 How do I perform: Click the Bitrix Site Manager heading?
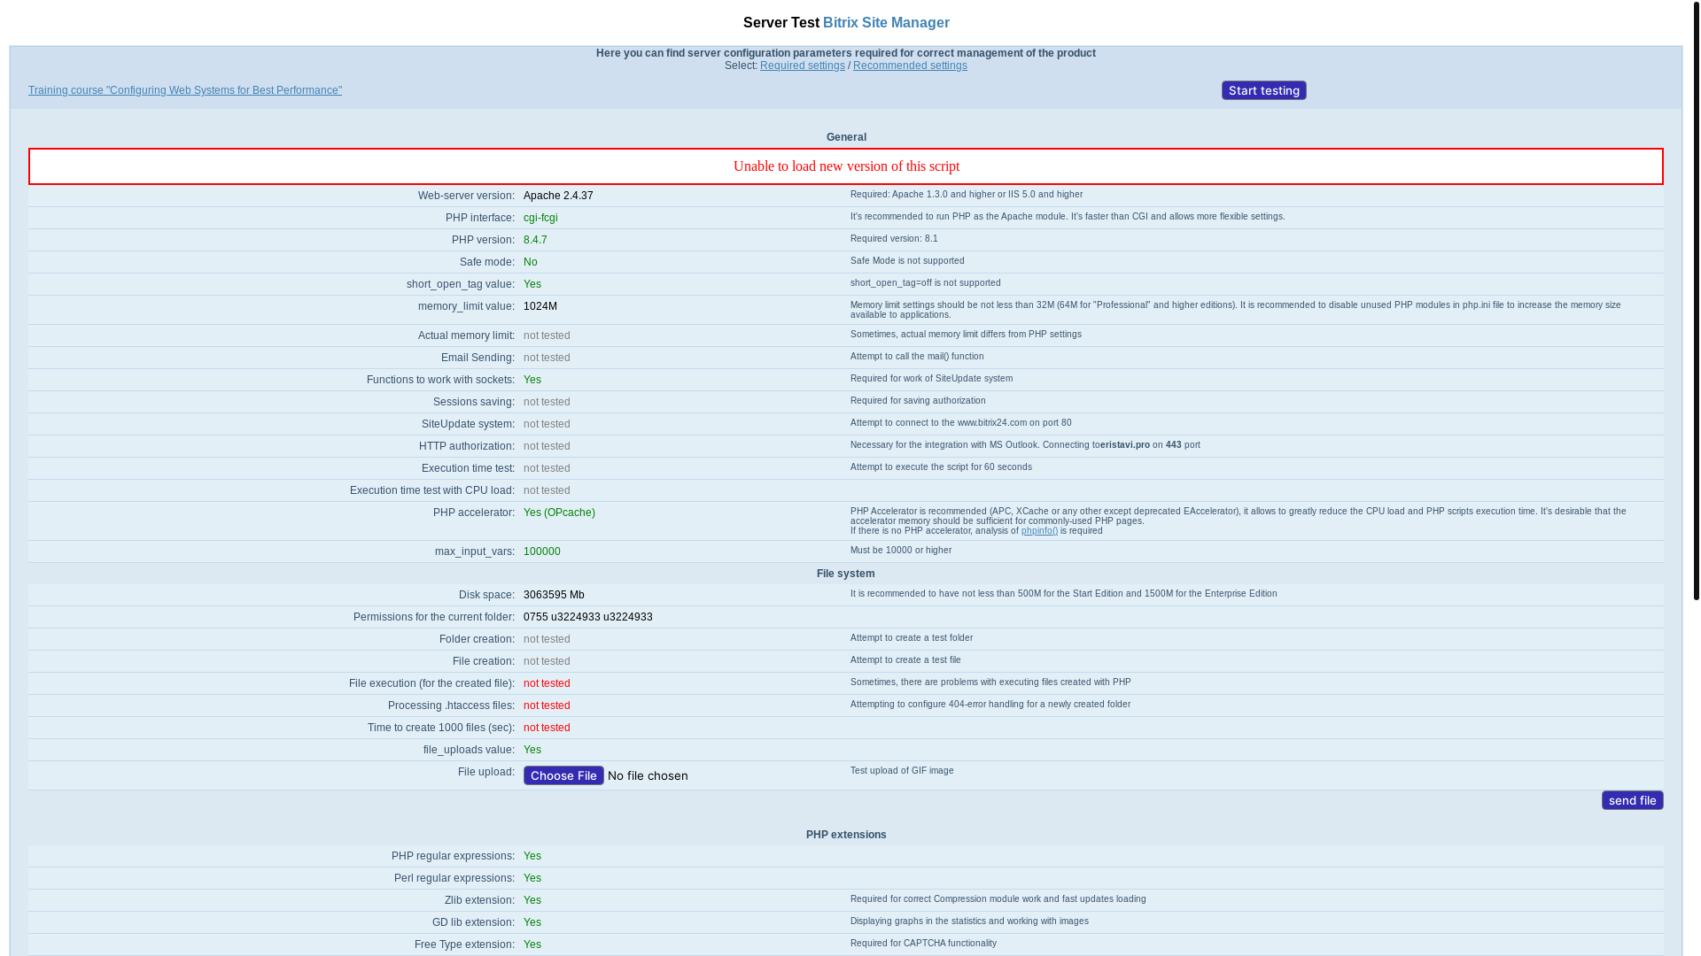886,23
